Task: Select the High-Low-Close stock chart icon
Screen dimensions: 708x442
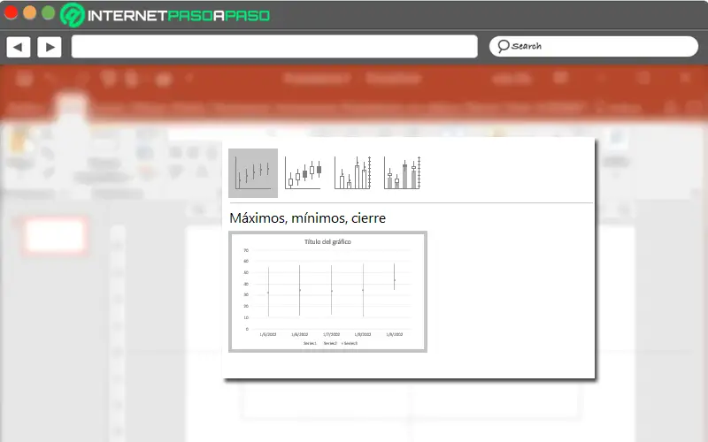Action: tap(253, 173)
